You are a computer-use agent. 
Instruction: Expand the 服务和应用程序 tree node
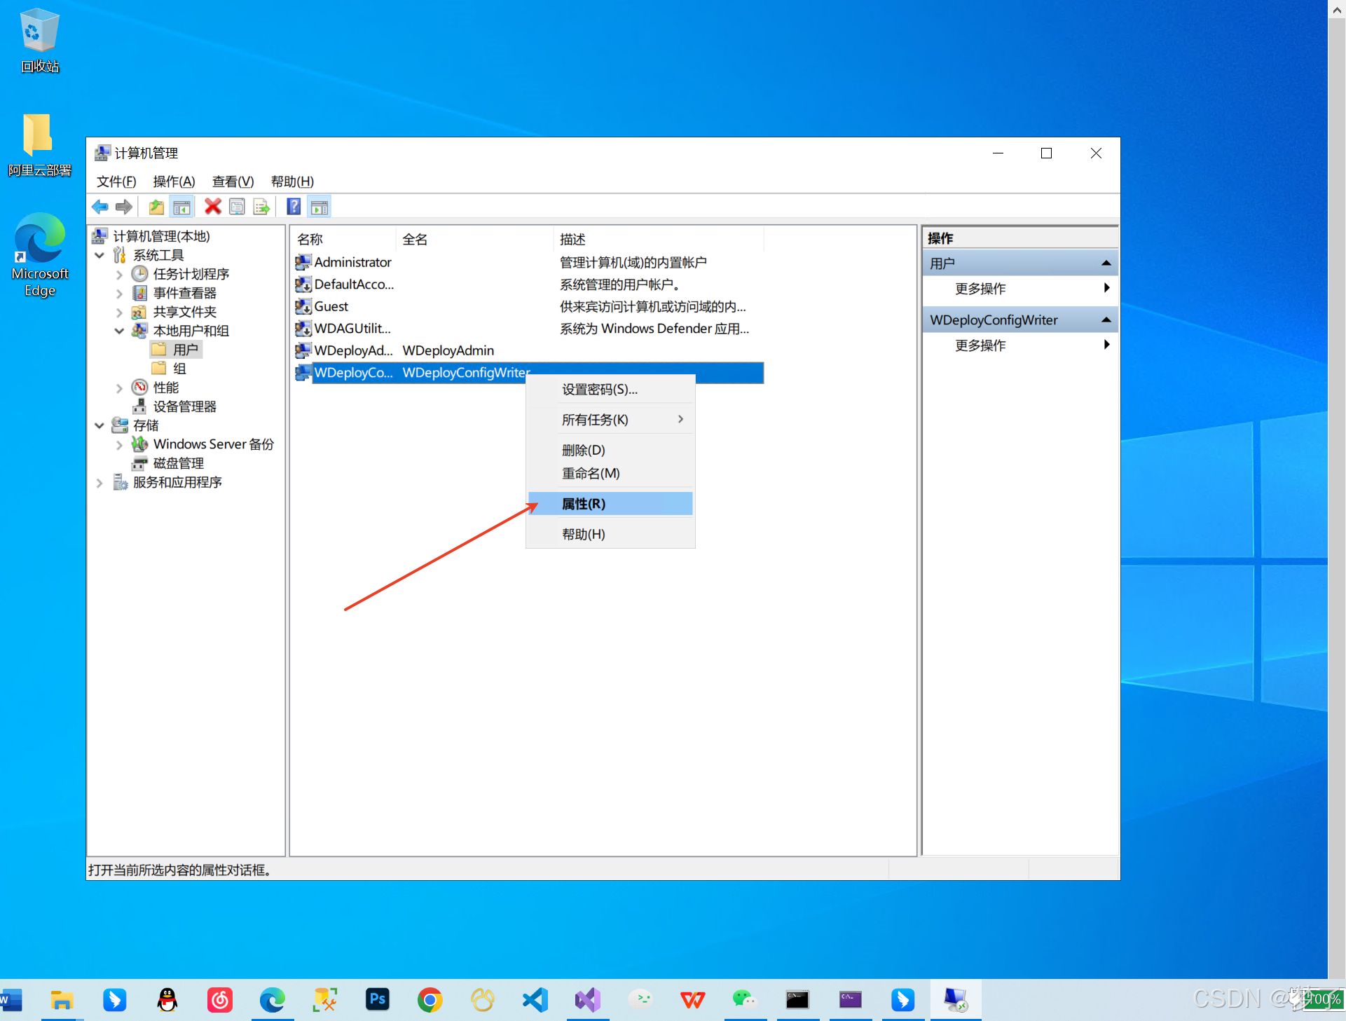click(99, 483)
